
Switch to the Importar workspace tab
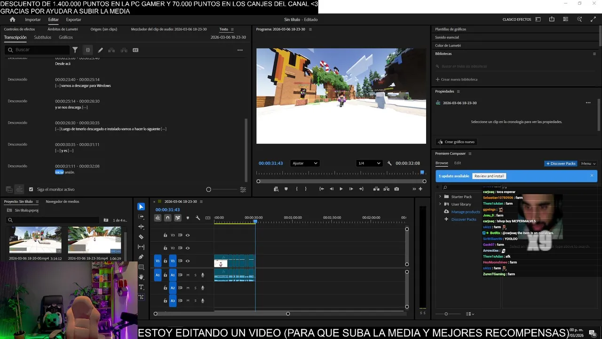click(x=33, y=20)
